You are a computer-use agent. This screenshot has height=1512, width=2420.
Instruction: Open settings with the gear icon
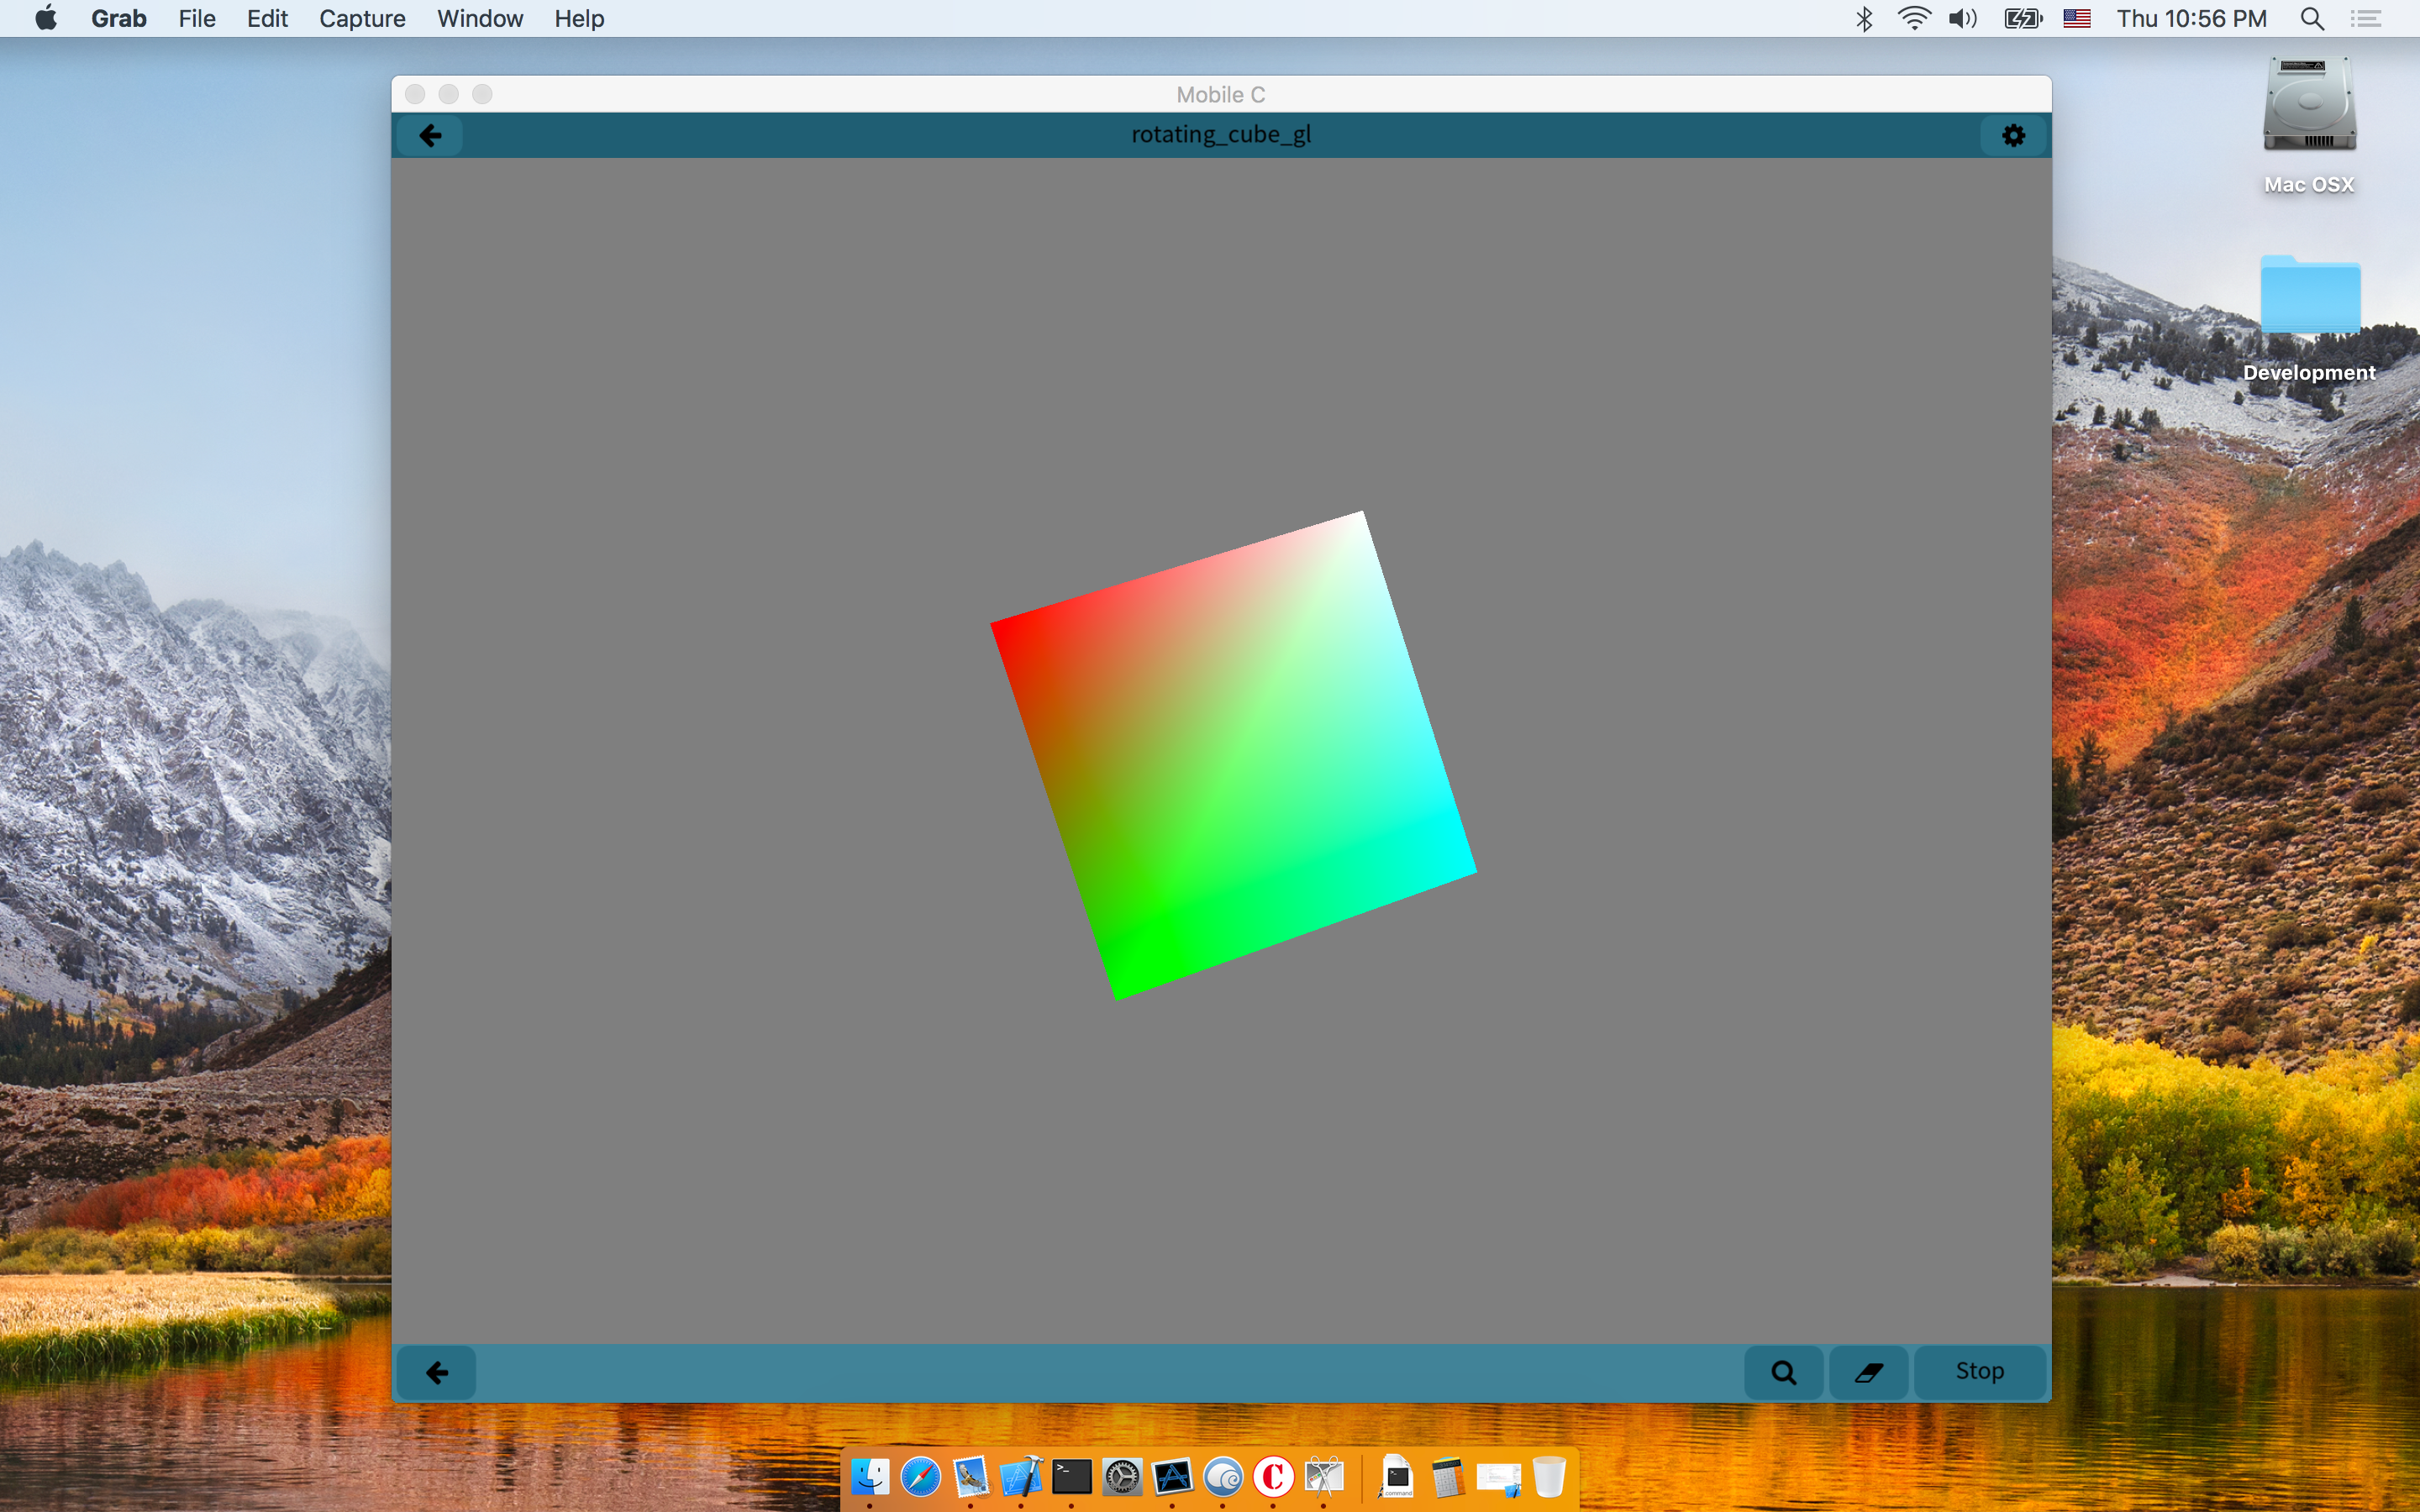point(2013,135)
